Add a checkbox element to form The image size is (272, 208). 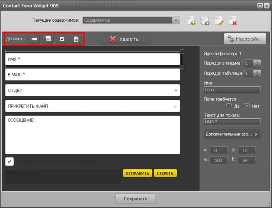pyautogui.click(x=62, y=39)
